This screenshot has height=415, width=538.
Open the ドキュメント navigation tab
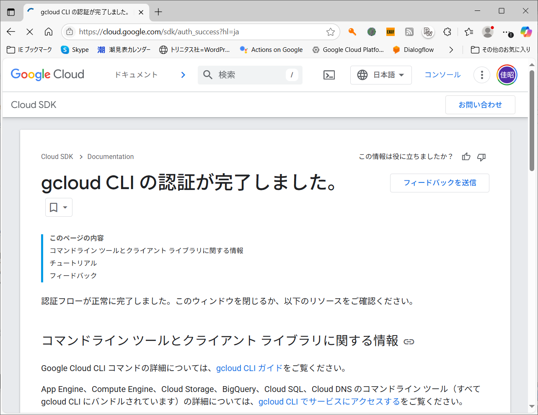[136, 75]
